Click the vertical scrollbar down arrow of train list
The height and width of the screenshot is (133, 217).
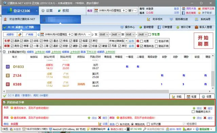[x=213, y=88]
